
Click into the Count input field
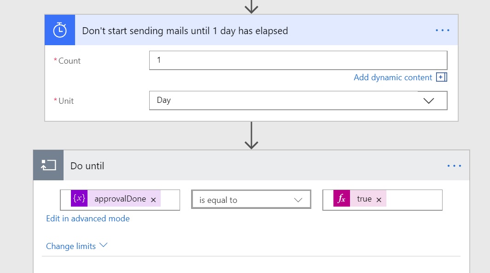298,60
